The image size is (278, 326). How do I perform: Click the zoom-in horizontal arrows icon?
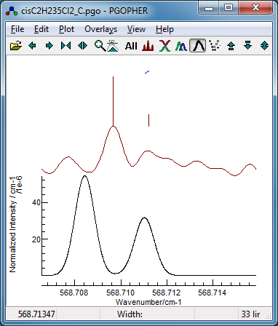[x=65, y=46]
